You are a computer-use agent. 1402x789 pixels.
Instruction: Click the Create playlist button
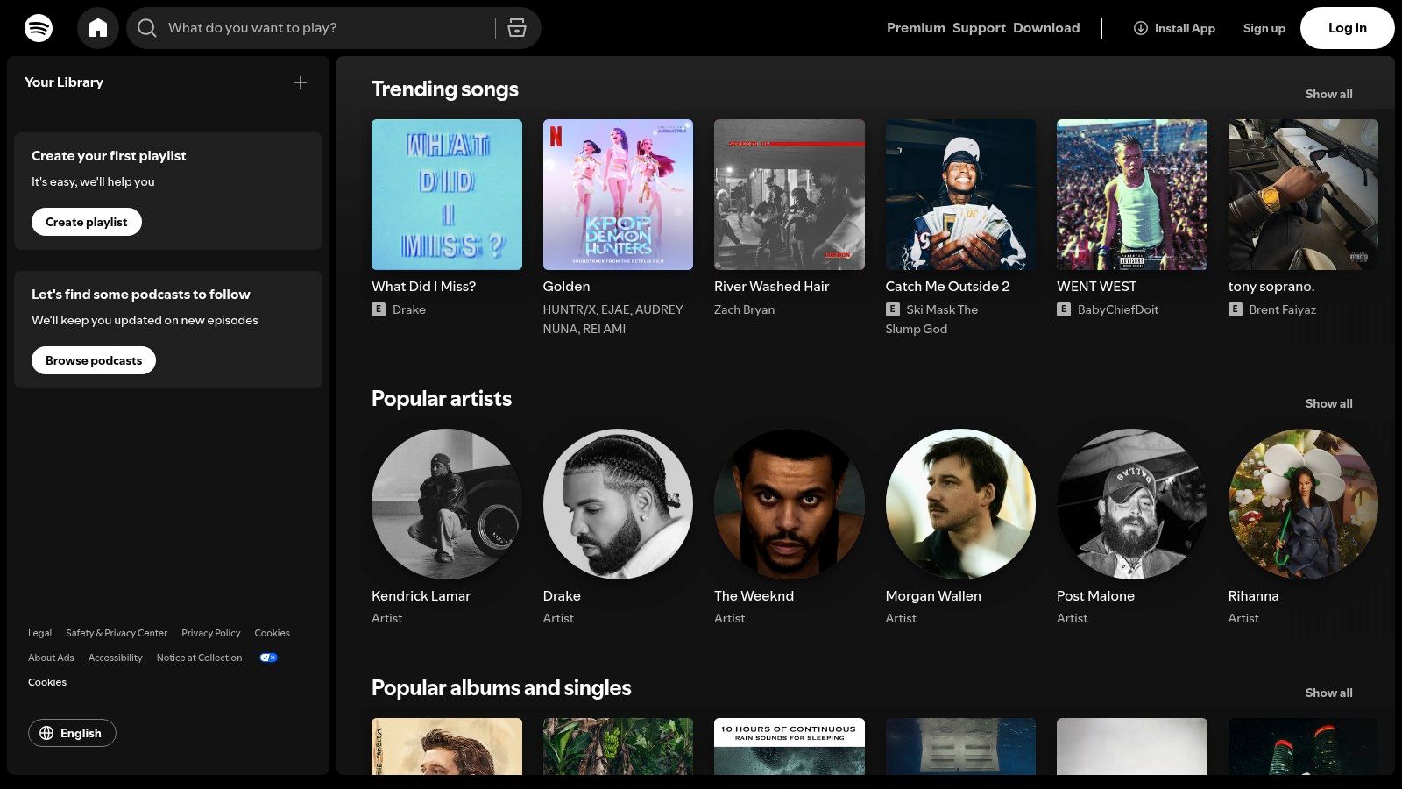coord(87,222)
